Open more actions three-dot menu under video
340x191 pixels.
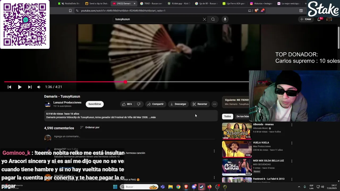(215, 104)
